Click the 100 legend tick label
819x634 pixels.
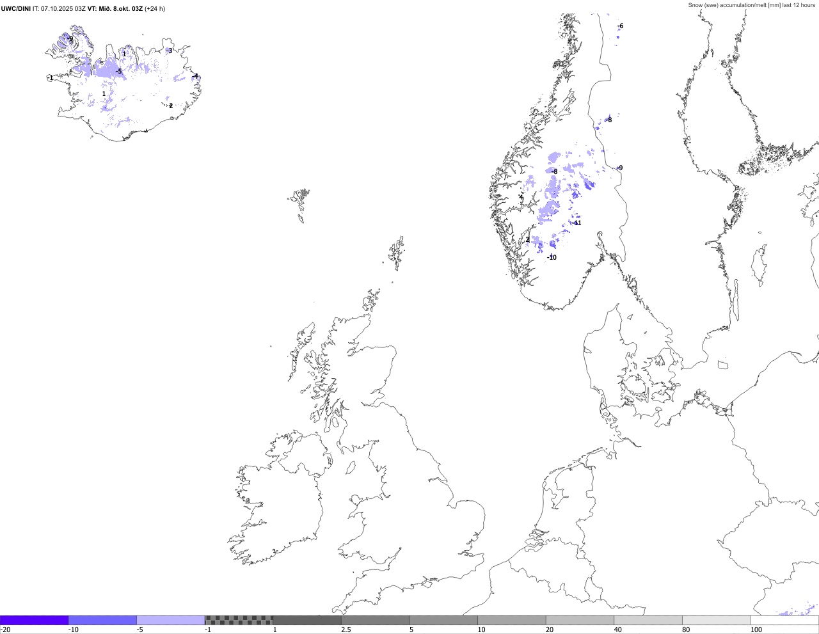(756, 630)
